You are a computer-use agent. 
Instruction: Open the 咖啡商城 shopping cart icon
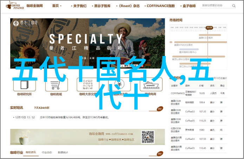[x=57, y=85]
